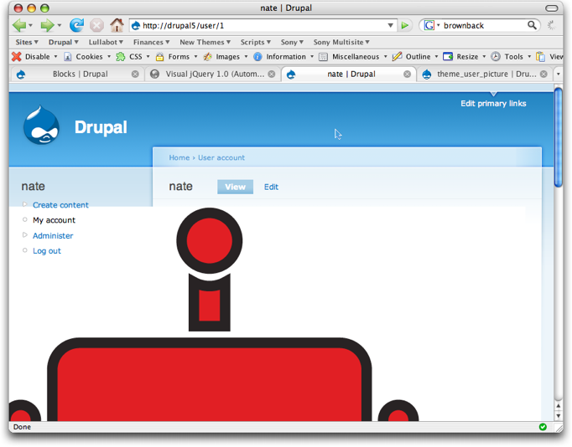Viewport: 572px width, 447px height.
Task: Click the Edit primary links link
Action: (493, 103)
